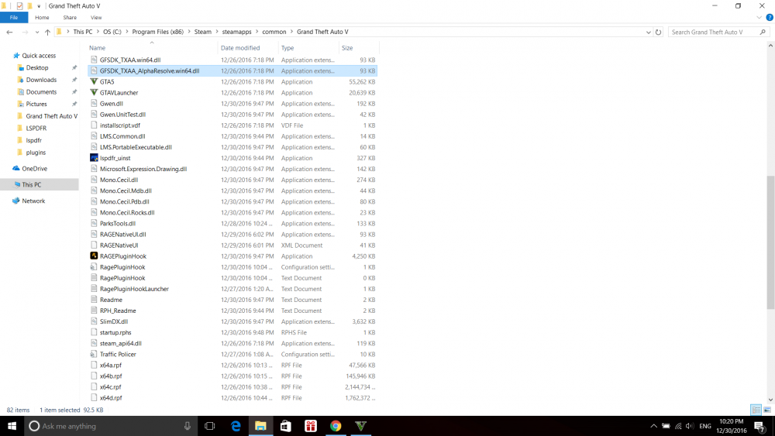This screenshot has height=436, width=775.
Task: Navigate to Program Files (x86) breadcrumb
Action: [x=157, y=32]
